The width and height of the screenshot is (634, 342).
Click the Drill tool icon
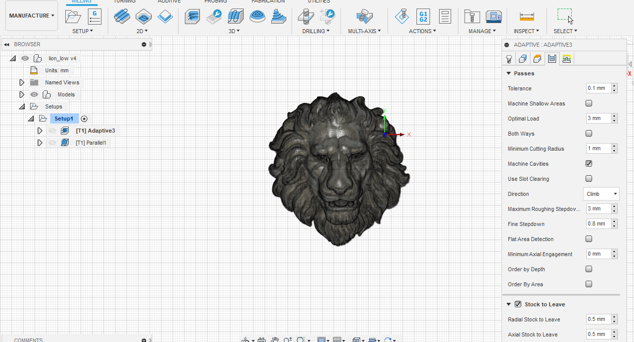coord(305,17)
